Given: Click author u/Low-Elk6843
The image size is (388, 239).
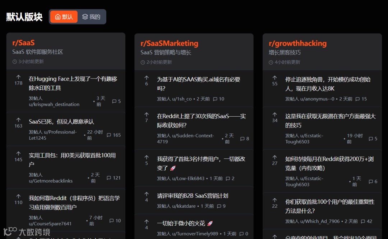Looking at the screenshot, I should [x=188, y=179].
